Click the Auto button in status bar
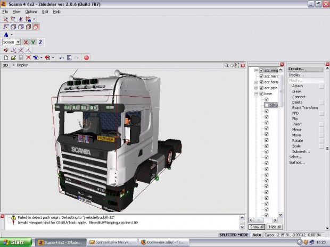The image size is (330, 247). pos(257,235)
